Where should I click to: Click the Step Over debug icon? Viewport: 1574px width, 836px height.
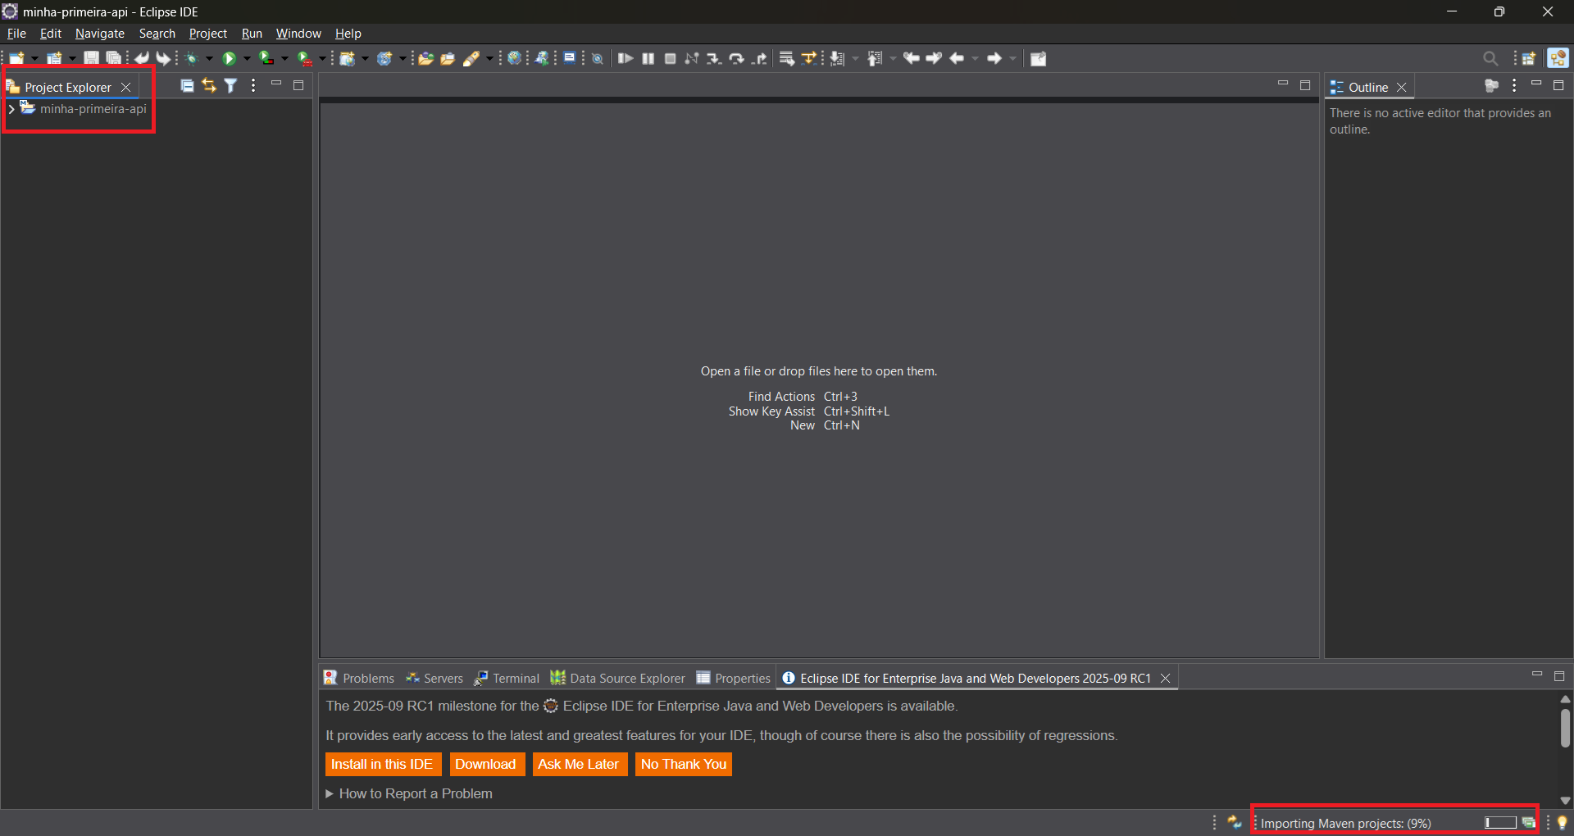pyautogui.click(x=736, y=57)
